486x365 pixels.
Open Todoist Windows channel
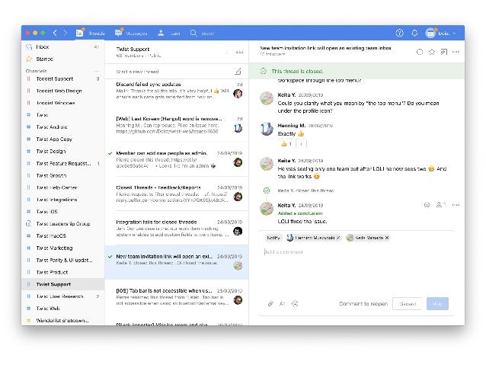coord(63,103)
